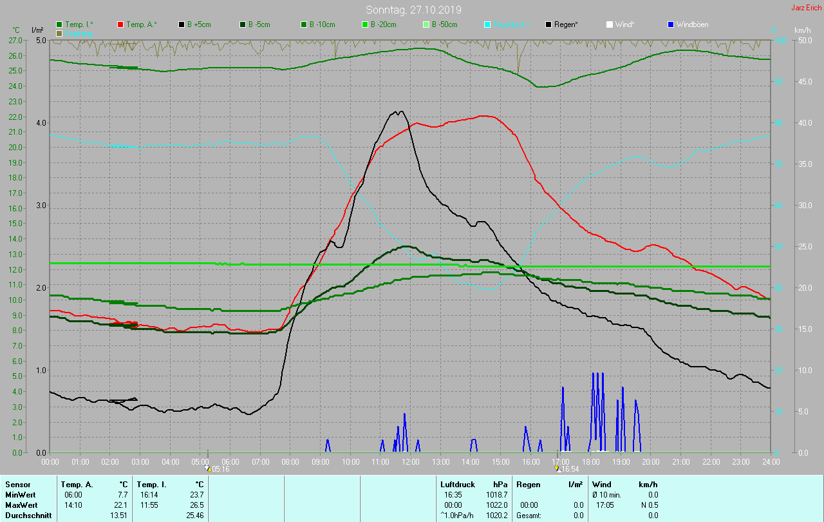This screenshot has width=824, height=522.
Task: Toggle the B -5cm series legend box
Action: point(243,24)
